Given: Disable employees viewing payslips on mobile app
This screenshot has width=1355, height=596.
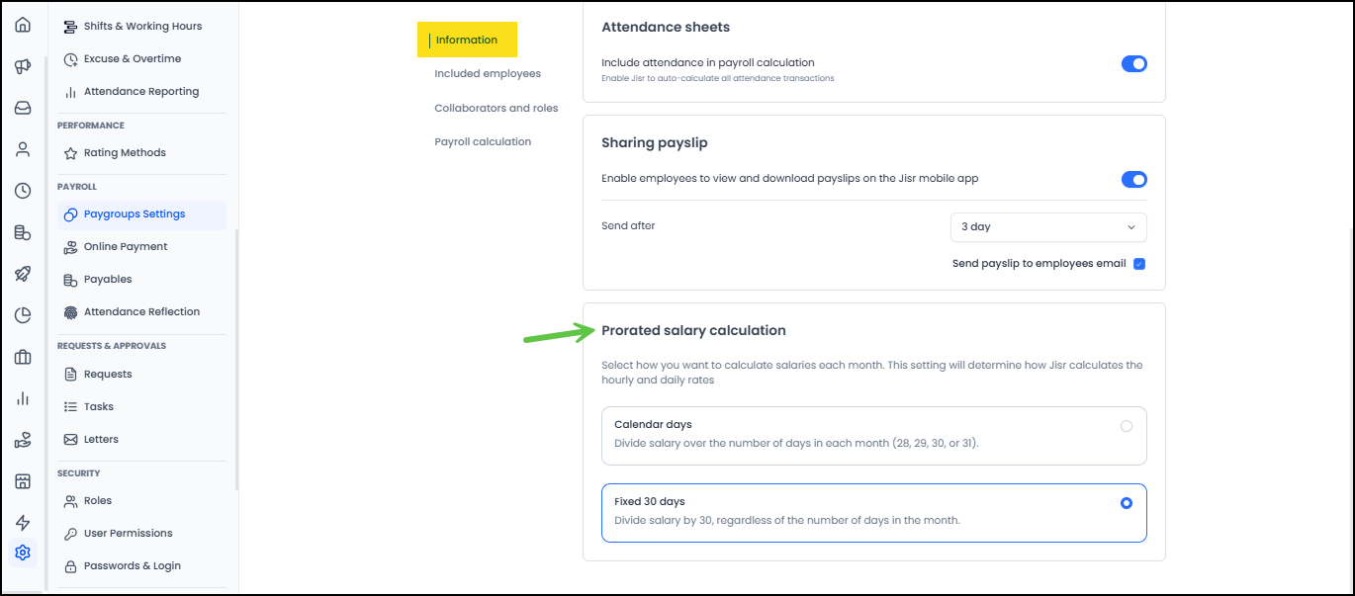Looking at the screenshot, I should pos(1133,179).
